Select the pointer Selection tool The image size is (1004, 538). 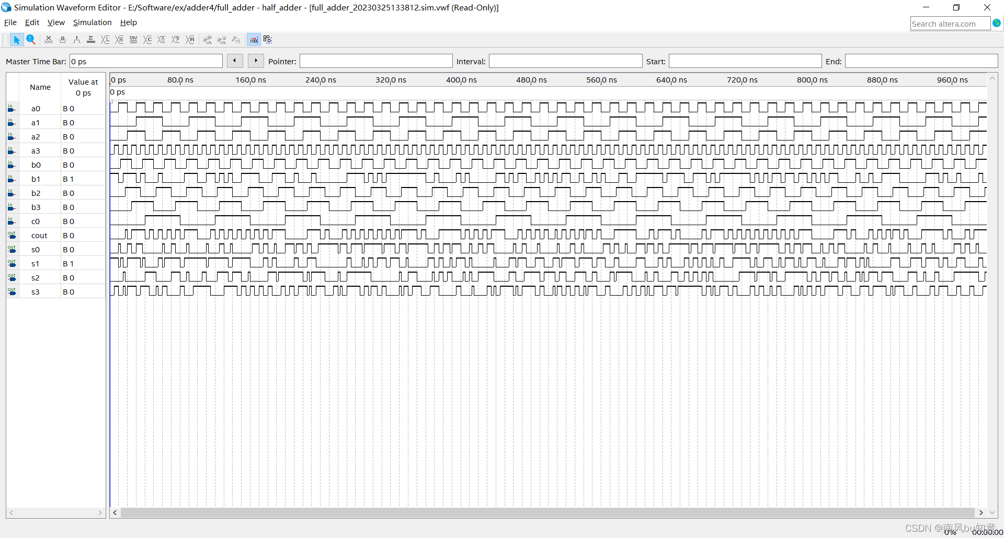(16, 40)
